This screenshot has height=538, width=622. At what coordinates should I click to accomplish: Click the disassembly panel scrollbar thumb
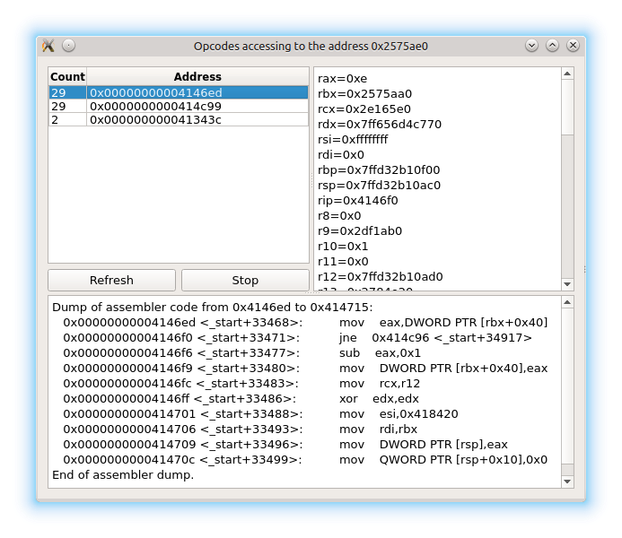[567, 386]
